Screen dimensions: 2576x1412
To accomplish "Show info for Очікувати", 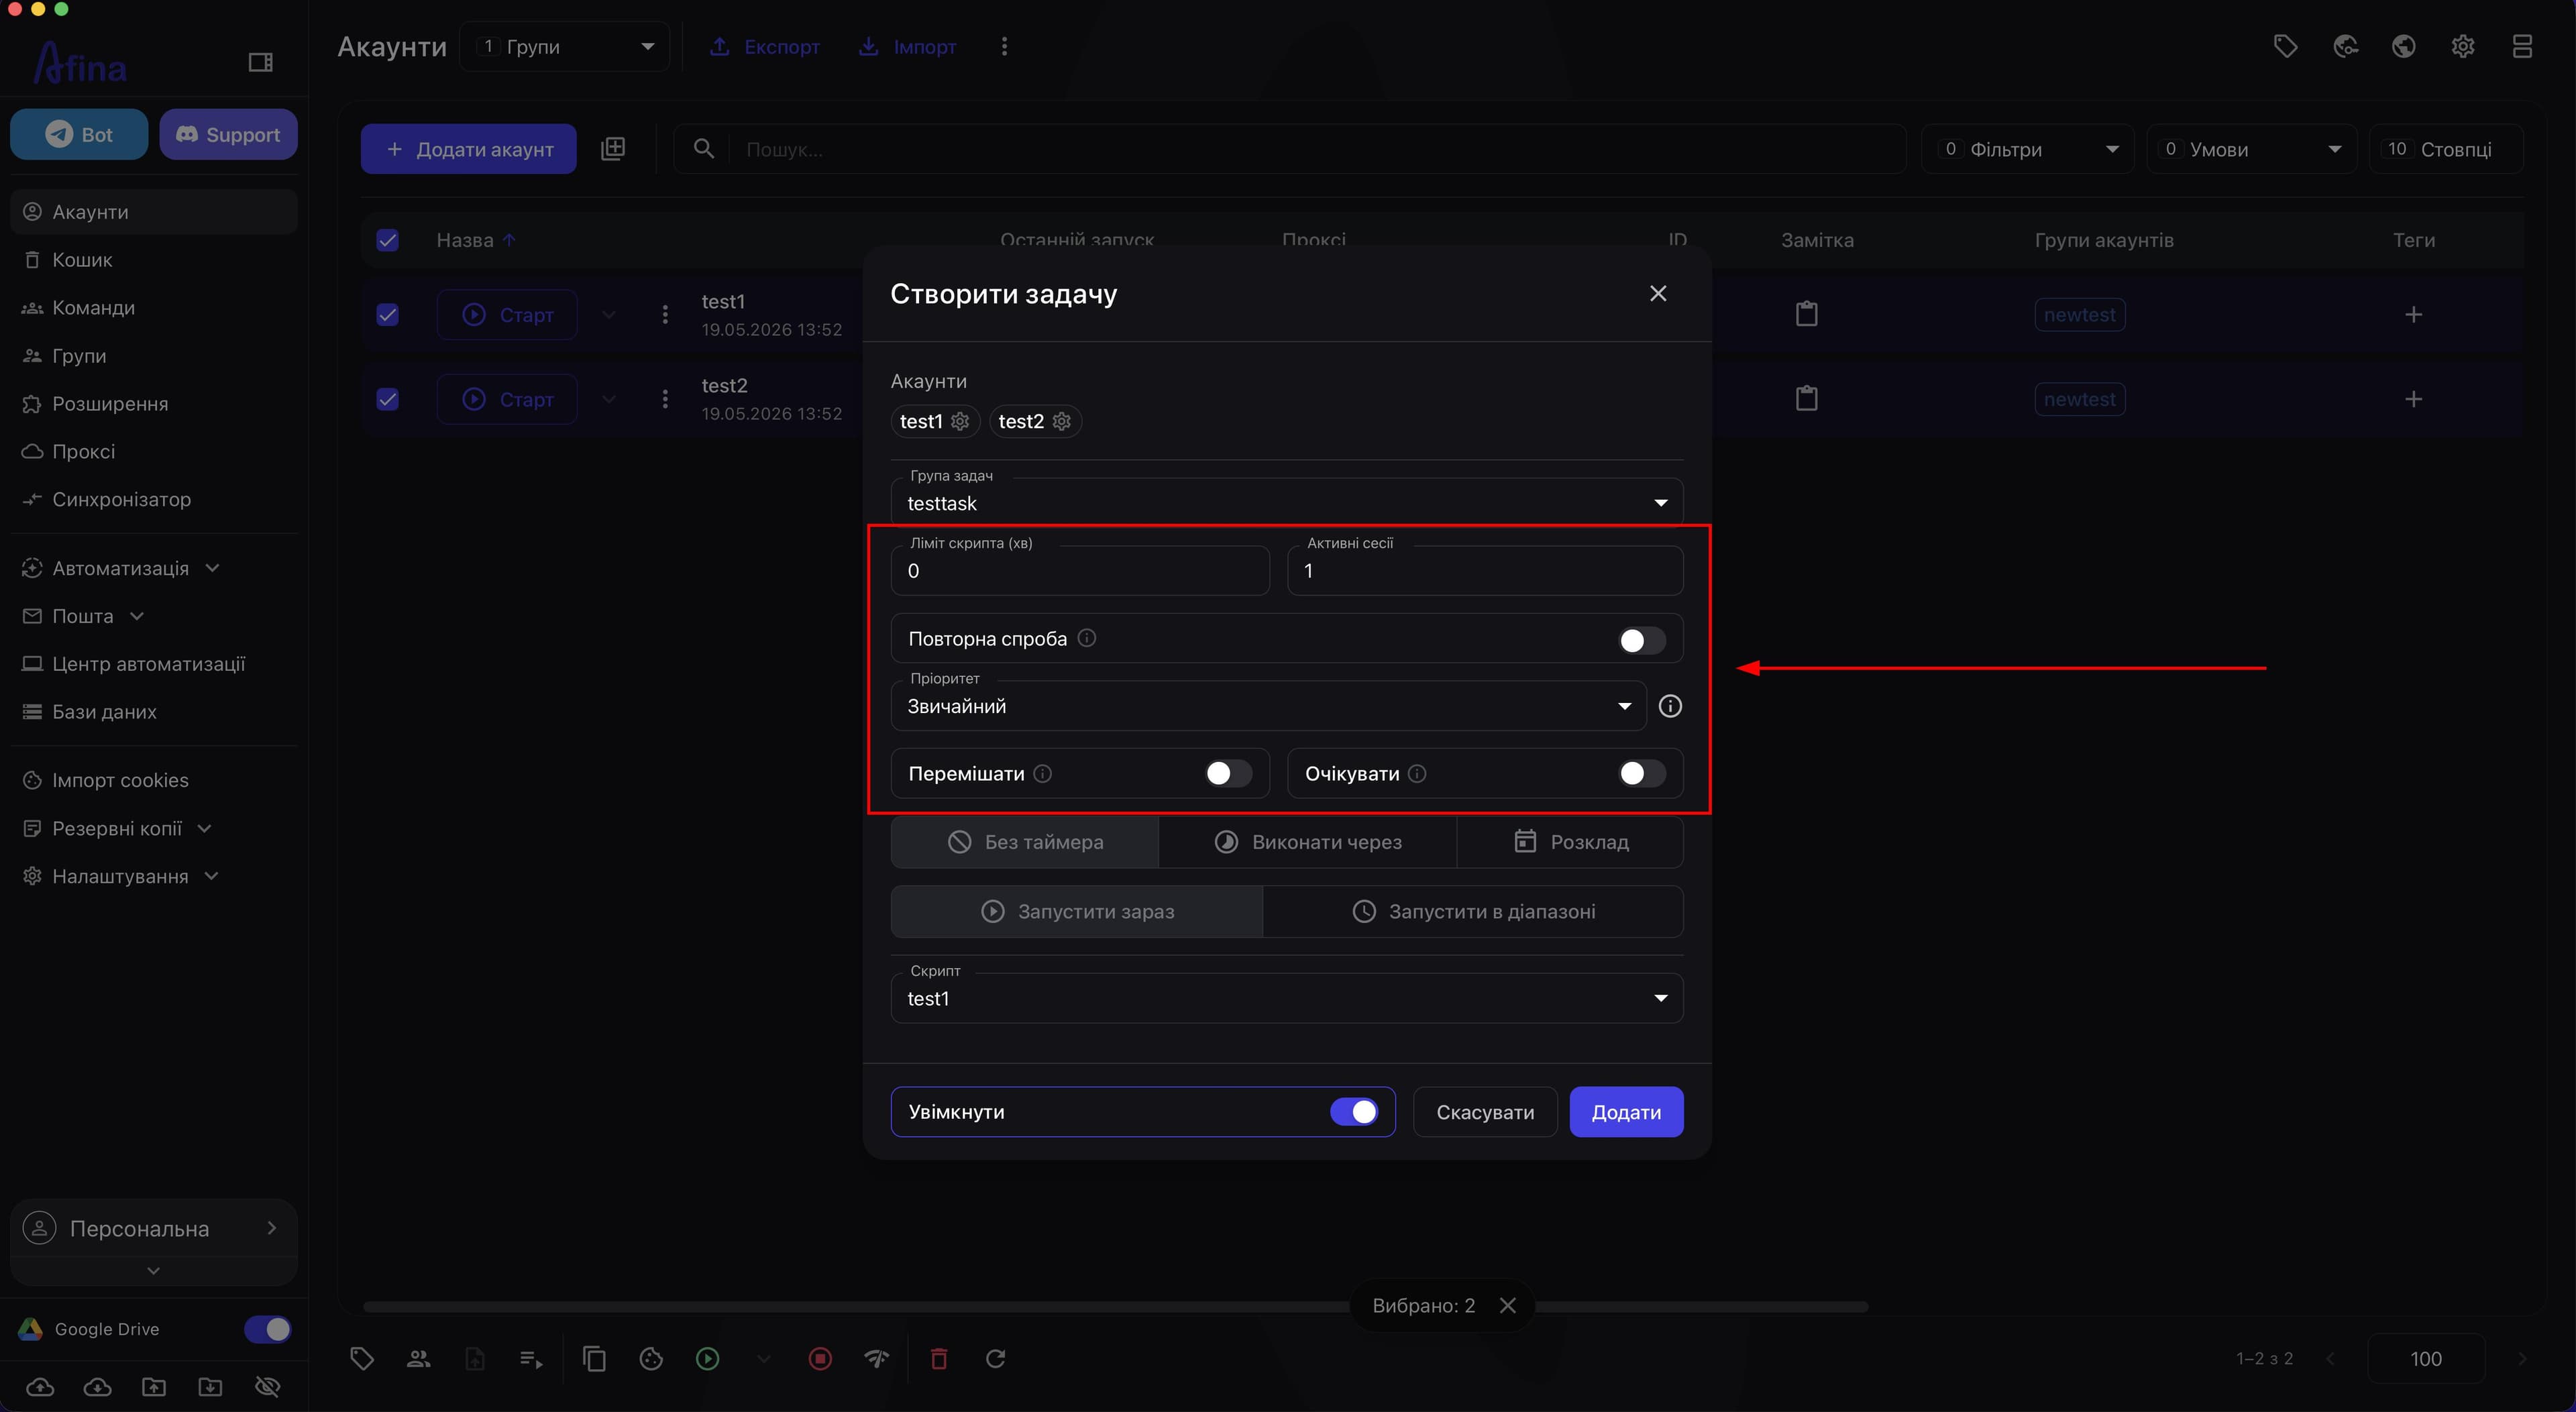I will click(1417, 773).
